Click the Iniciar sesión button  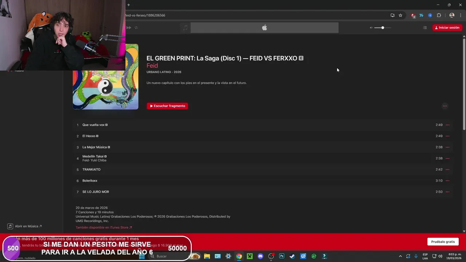[x=447, y=28]
